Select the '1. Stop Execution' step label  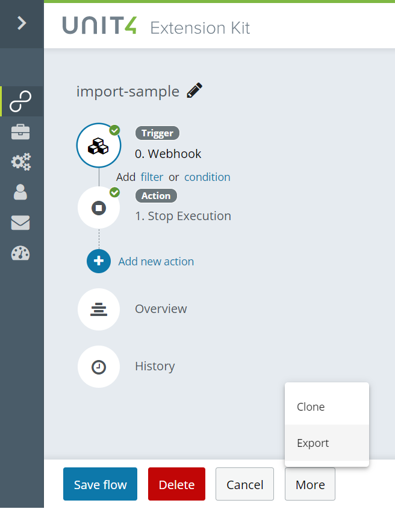click(x=183, y=216)
